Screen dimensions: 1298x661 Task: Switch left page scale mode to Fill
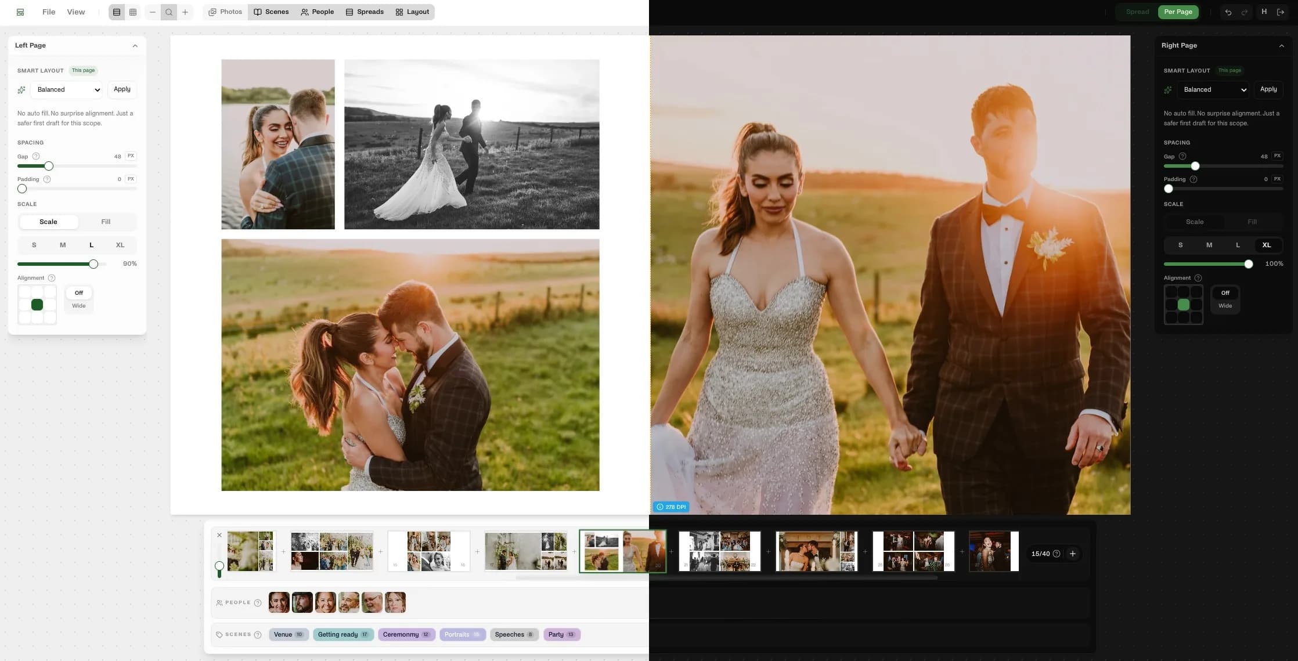pyautogui.click(x=106, y=222)
